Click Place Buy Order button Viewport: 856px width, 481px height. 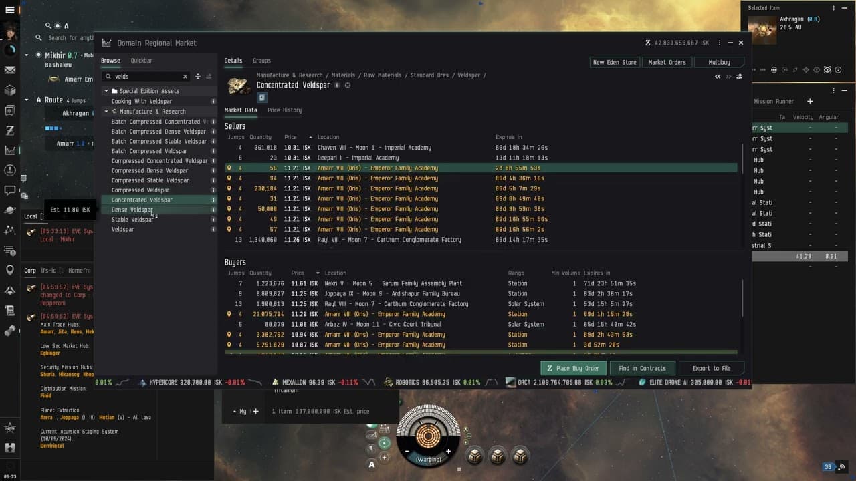[x=573, y=368]
